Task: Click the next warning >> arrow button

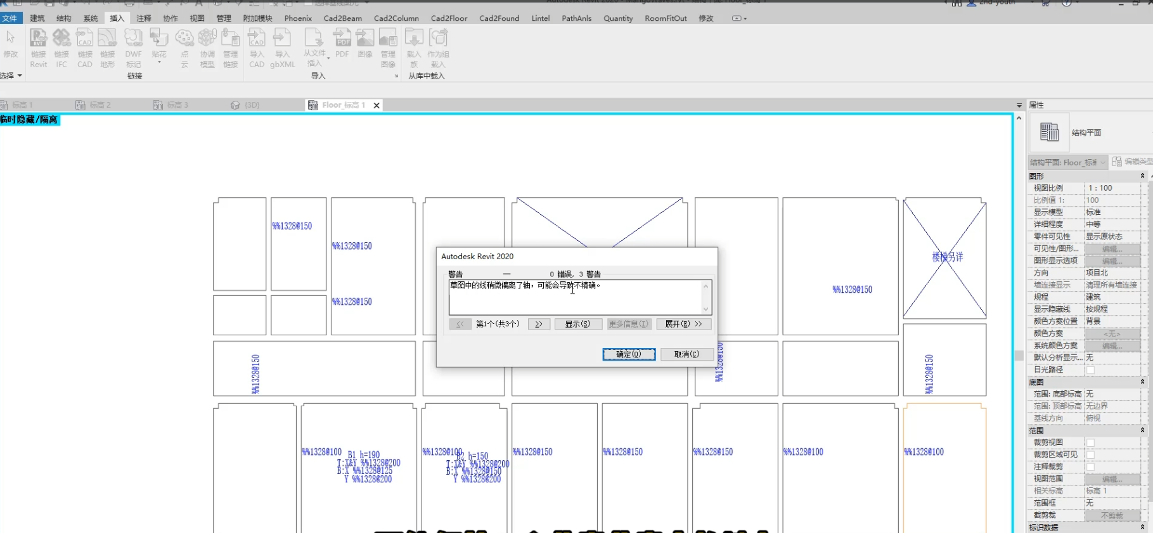Action: click(x=539, y=324)
